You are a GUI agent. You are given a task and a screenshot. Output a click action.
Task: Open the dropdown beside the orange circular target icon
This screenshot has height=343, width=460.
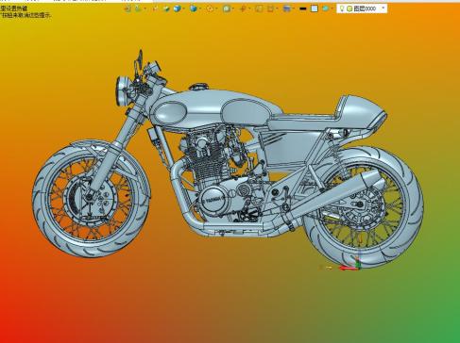pyautogui.click(x=216, y=8)
